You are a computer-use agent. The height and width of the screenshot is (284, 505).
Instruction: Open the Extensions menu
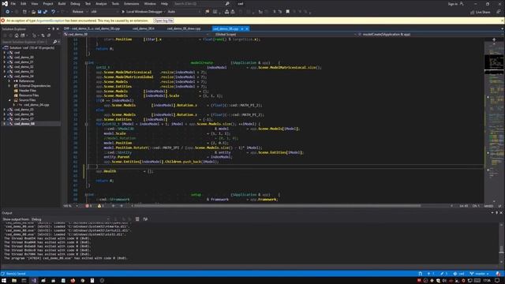[x=132, y=3]
